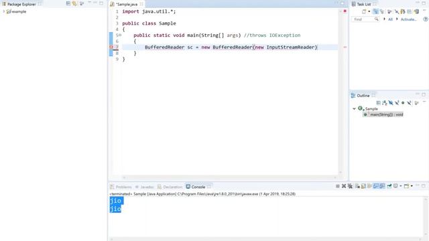This screenshot has width=429, height=241.
Task: Click synchronize changed icon in Task List
Action: point(403,11)
